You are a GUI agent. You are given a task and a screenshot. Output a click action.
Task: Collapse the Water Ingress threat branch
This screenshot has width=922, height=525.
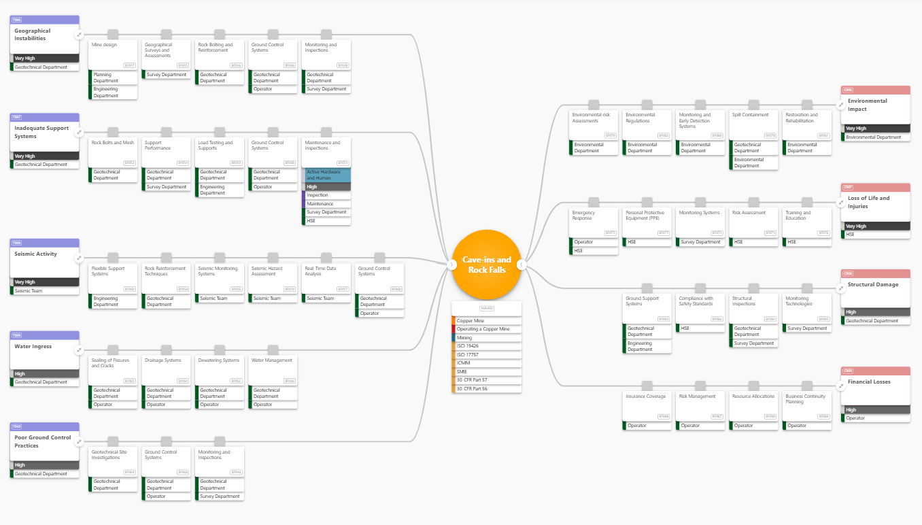pos(79,350)
